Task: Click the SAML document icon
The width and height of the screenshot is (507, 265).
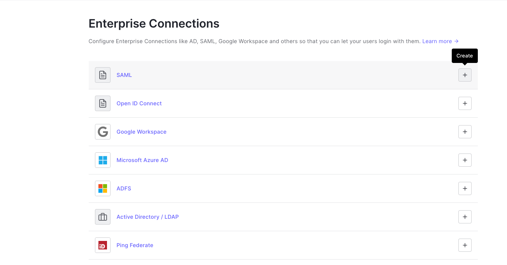Action: pyautogui.click(x=103, y=75)
